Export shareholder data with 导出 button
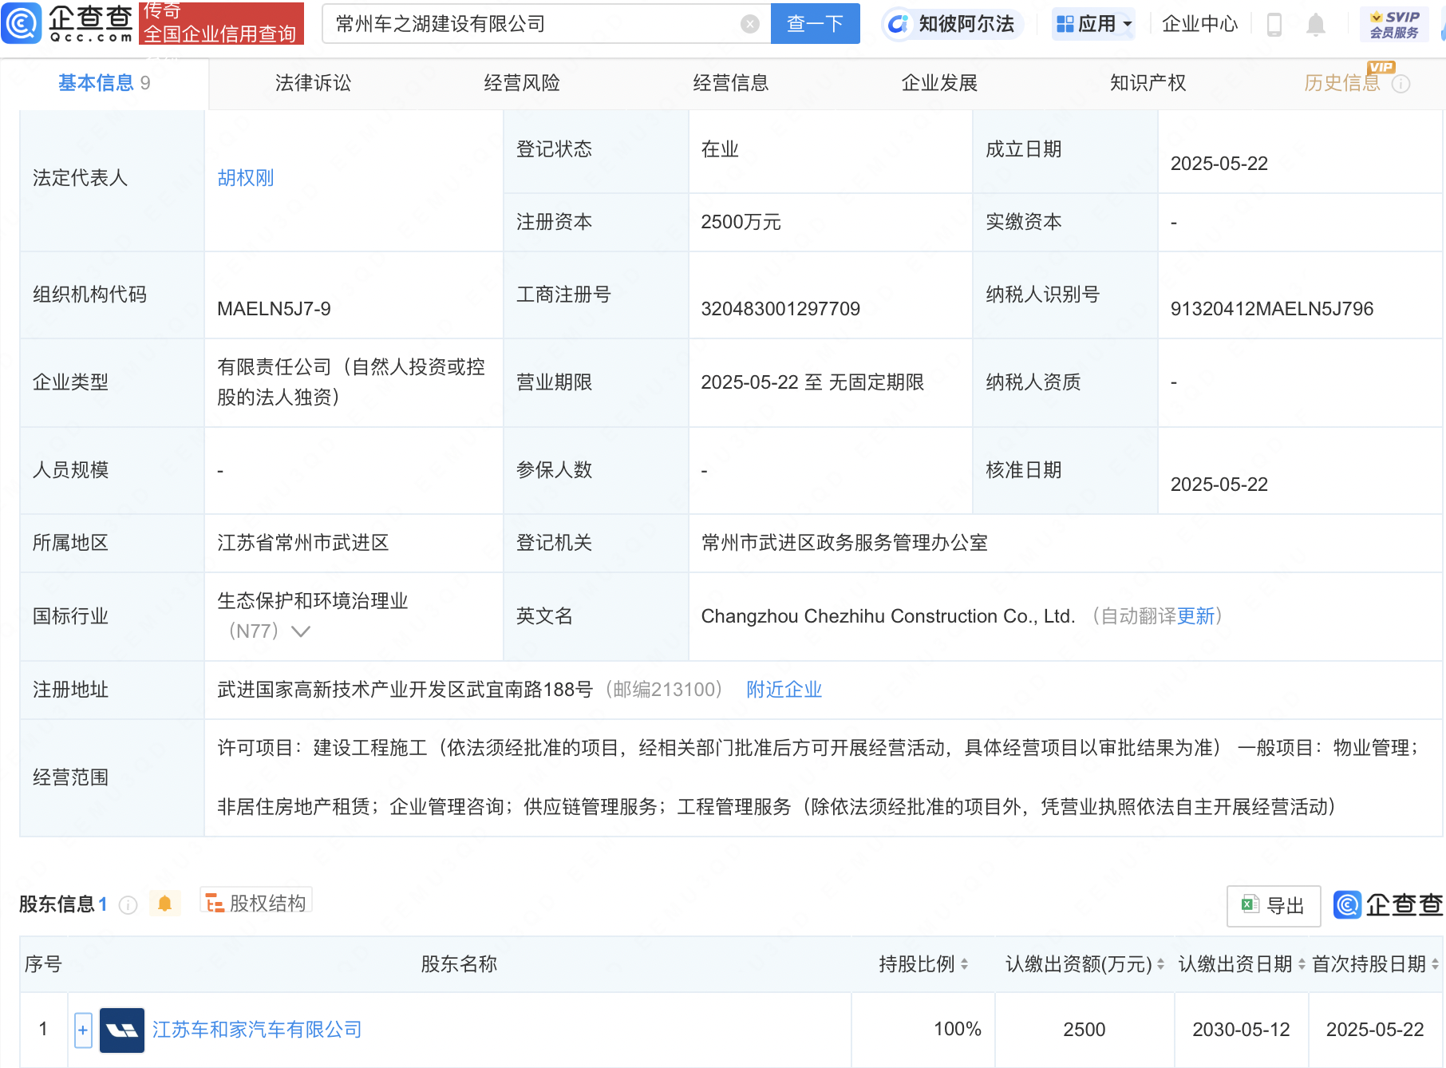 pyautogui.click(x=1274, y=906)
